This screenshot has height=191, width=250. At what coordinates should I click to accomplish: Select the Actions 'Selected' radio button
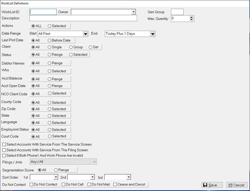click(x=50, y=26)
